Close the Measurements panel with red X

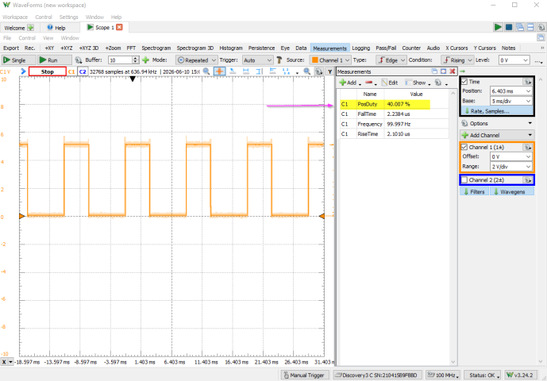(453, 71)
